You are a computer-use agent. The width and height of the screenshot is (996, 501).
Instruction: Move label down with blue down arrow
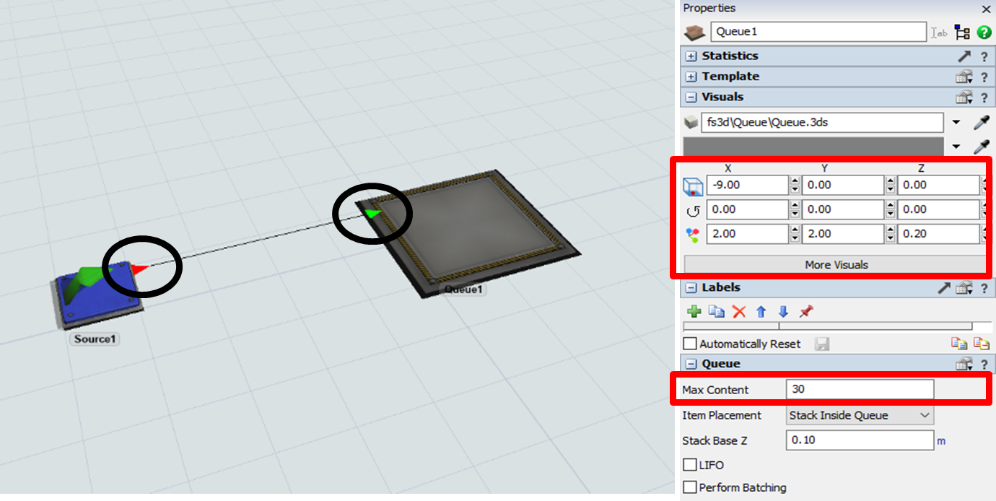[783, 312]
